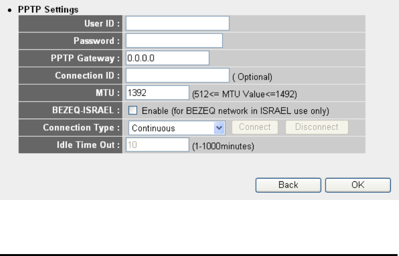The image size is (399, 256).
Task: Click the PPTP Gateway field showing 0.0.0.0
Action: point(168,58)
